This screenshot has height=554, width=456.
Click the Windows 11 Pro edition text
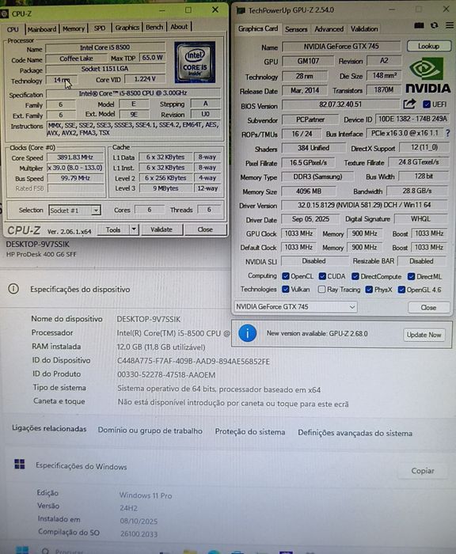click(x=146, y=495)
